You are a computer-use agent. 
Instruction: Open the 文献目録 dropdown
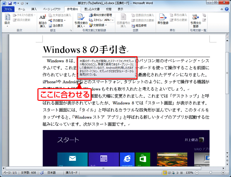click(98, 25)
